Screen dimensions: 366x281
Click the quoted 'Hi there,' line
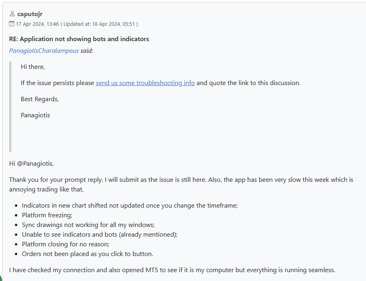[x=33, y=67]
